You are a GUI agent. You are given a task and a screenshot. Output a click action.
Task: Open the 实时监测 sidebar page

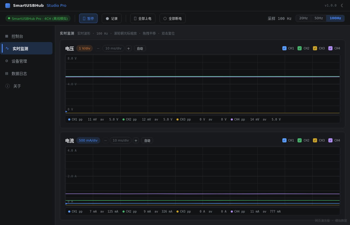coord(26,48)
